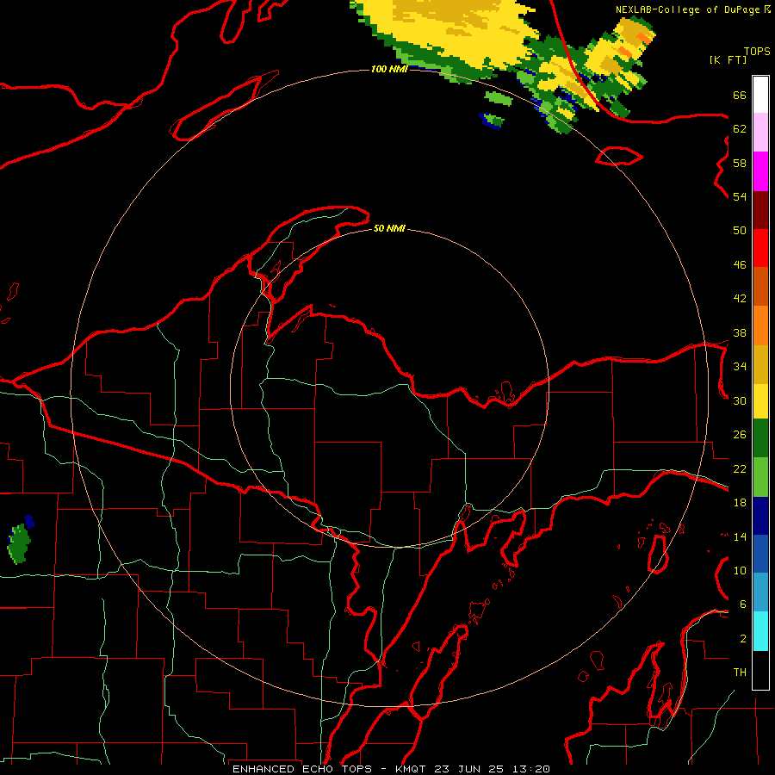Click the gold legend swatch
The width and height of the screenshot is (775, 775).
(760, 364)
